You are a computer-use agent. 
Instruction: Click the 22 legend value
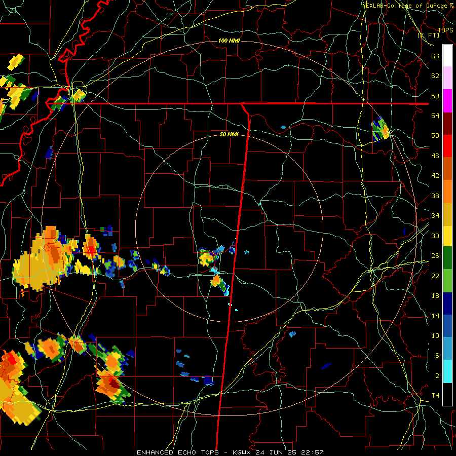tap(435, 276)
